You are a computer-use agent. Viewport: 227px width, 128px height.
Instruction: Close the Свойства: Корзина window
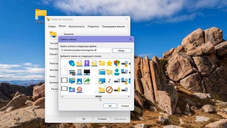[127, 19]
